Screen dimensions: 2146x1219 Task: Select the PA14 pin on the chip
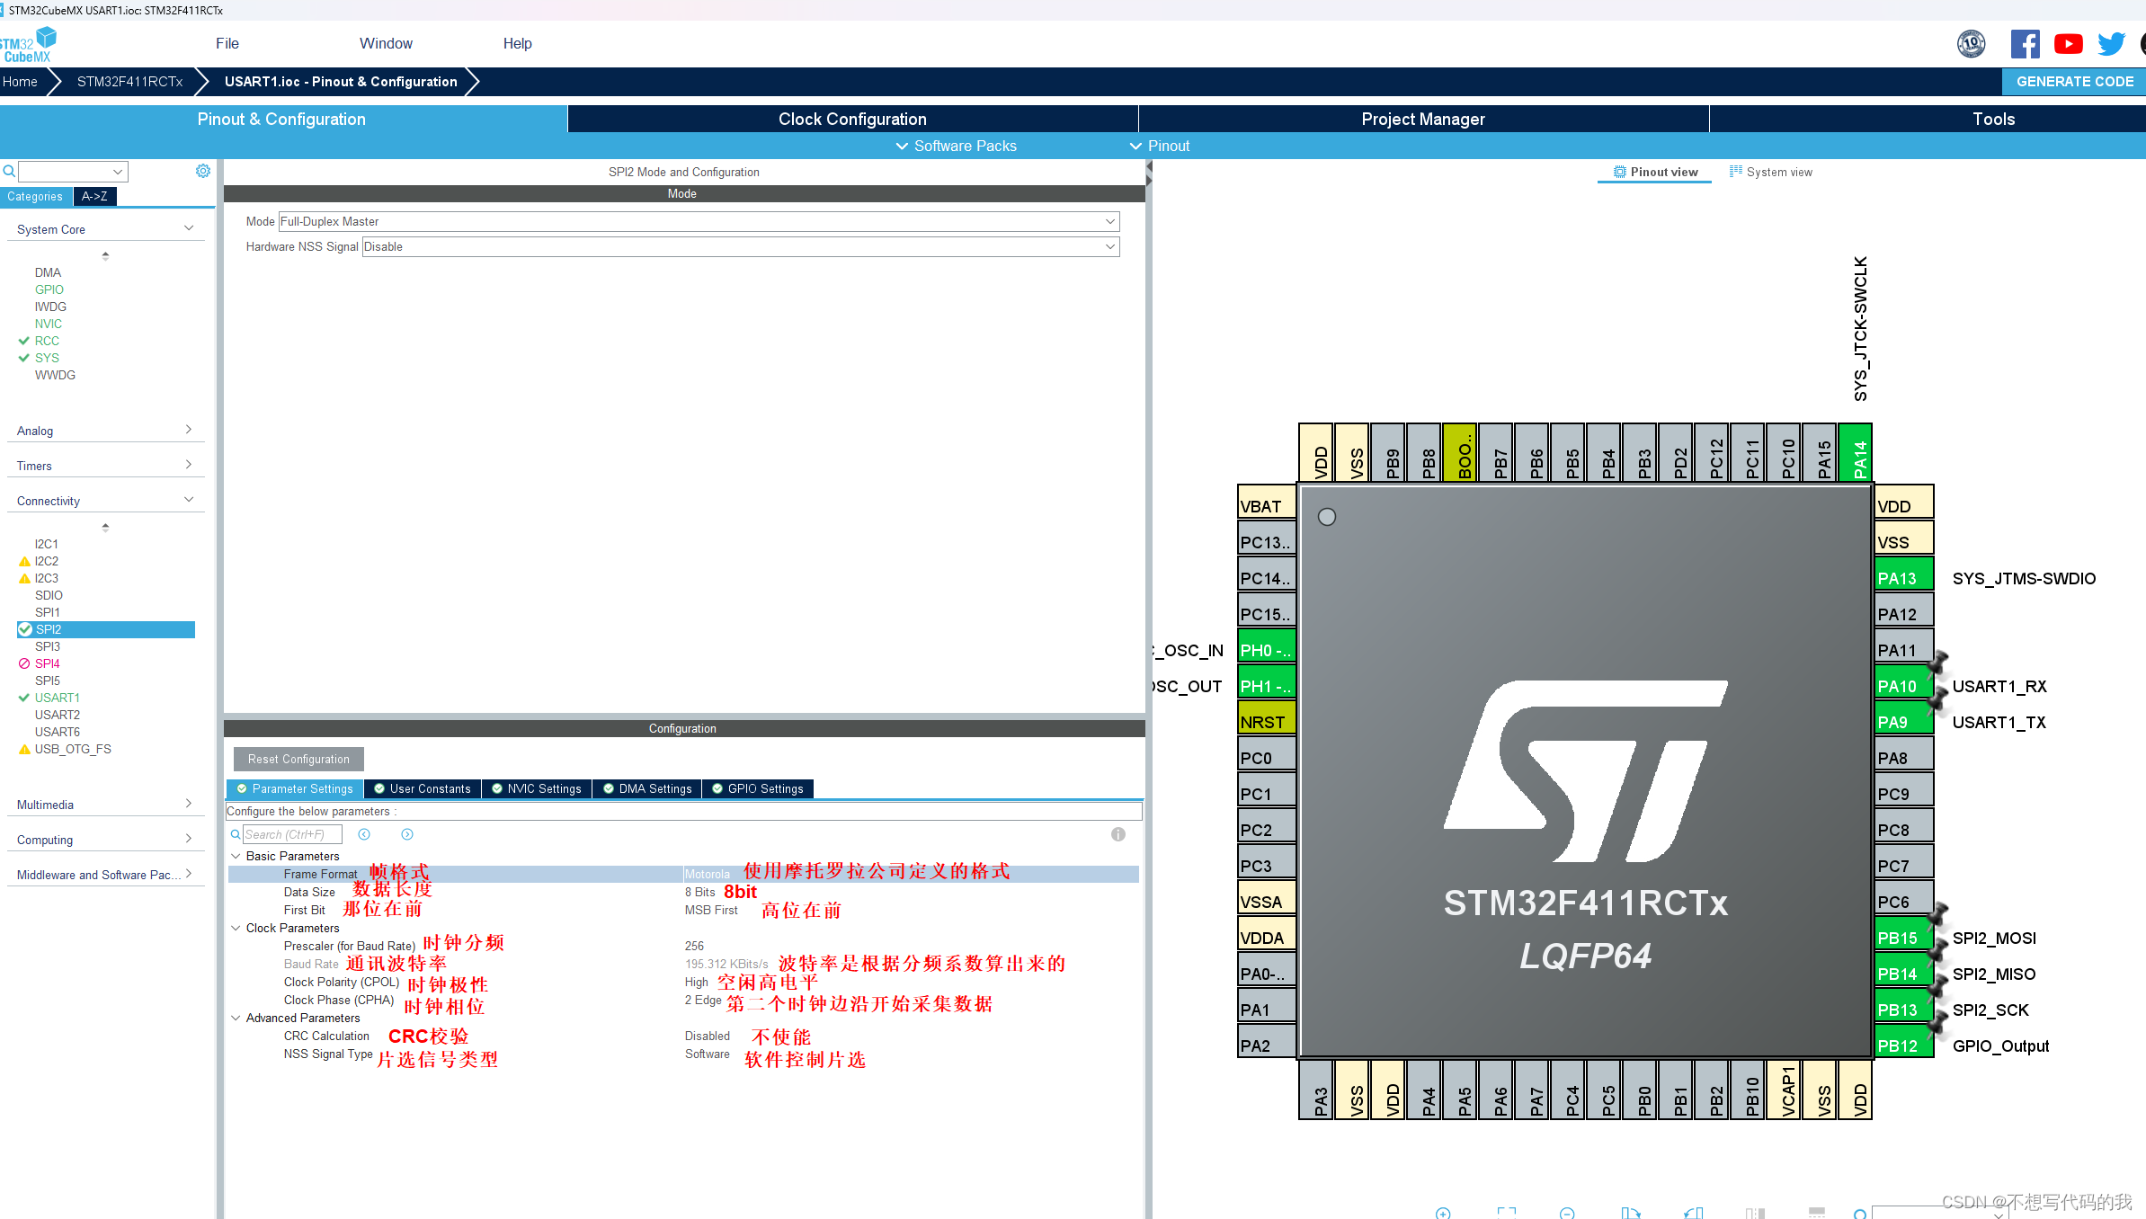1856,452
